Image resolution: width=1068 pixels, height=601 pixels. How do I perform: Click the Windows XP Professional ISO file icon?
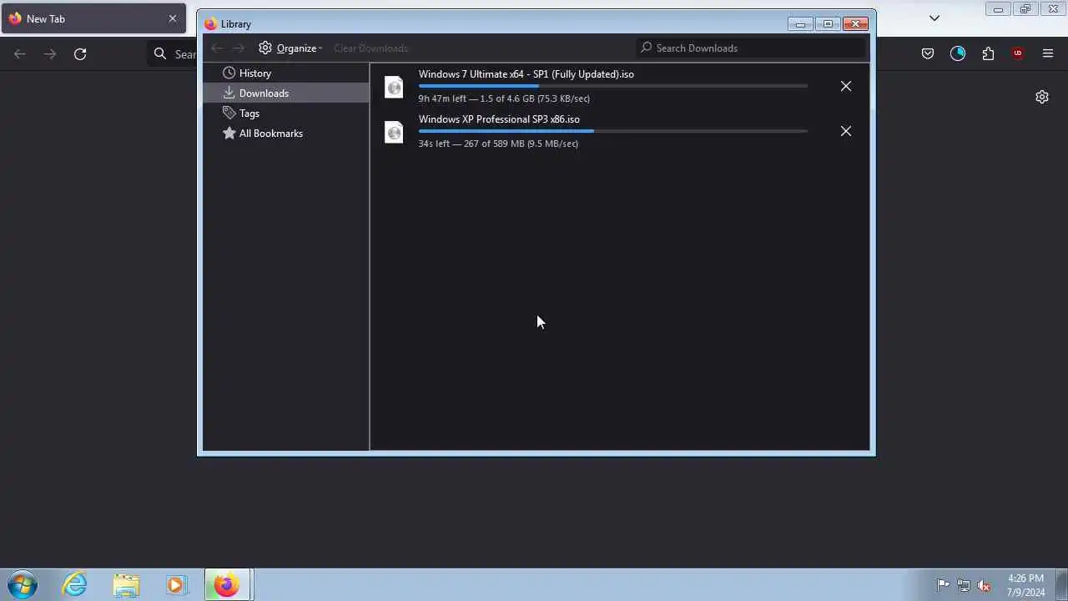pos(394,132)
